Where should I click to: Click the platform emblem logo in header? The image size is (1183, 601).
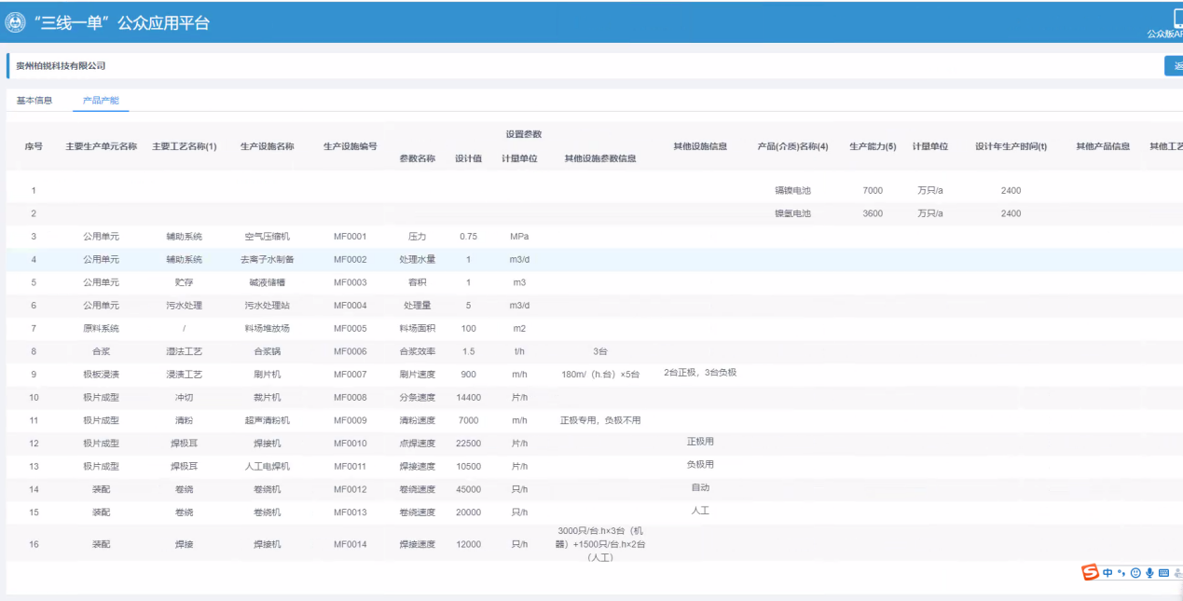click(x=15, y=22)
